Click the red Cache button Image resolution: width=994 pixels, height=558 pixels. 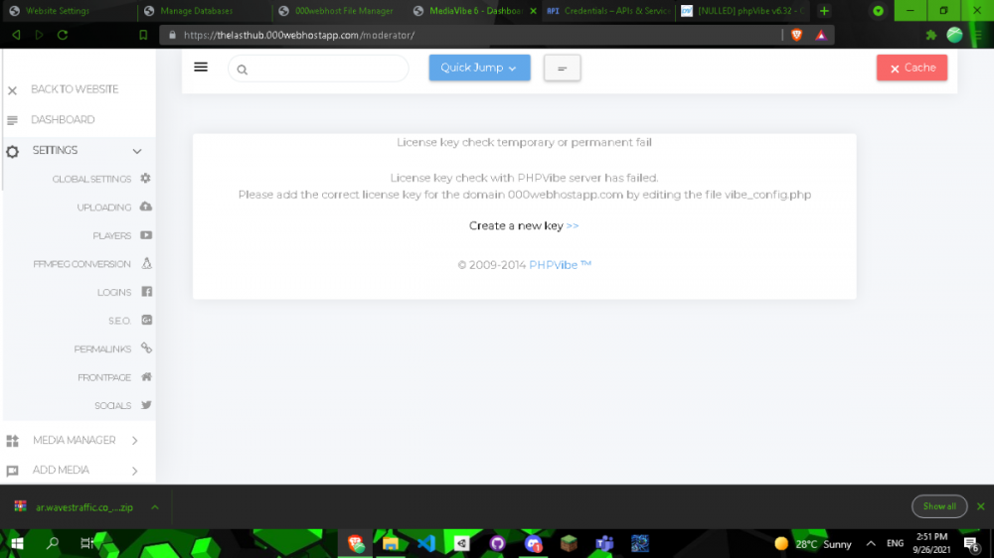pyautogui.click(x=911, y=68)
